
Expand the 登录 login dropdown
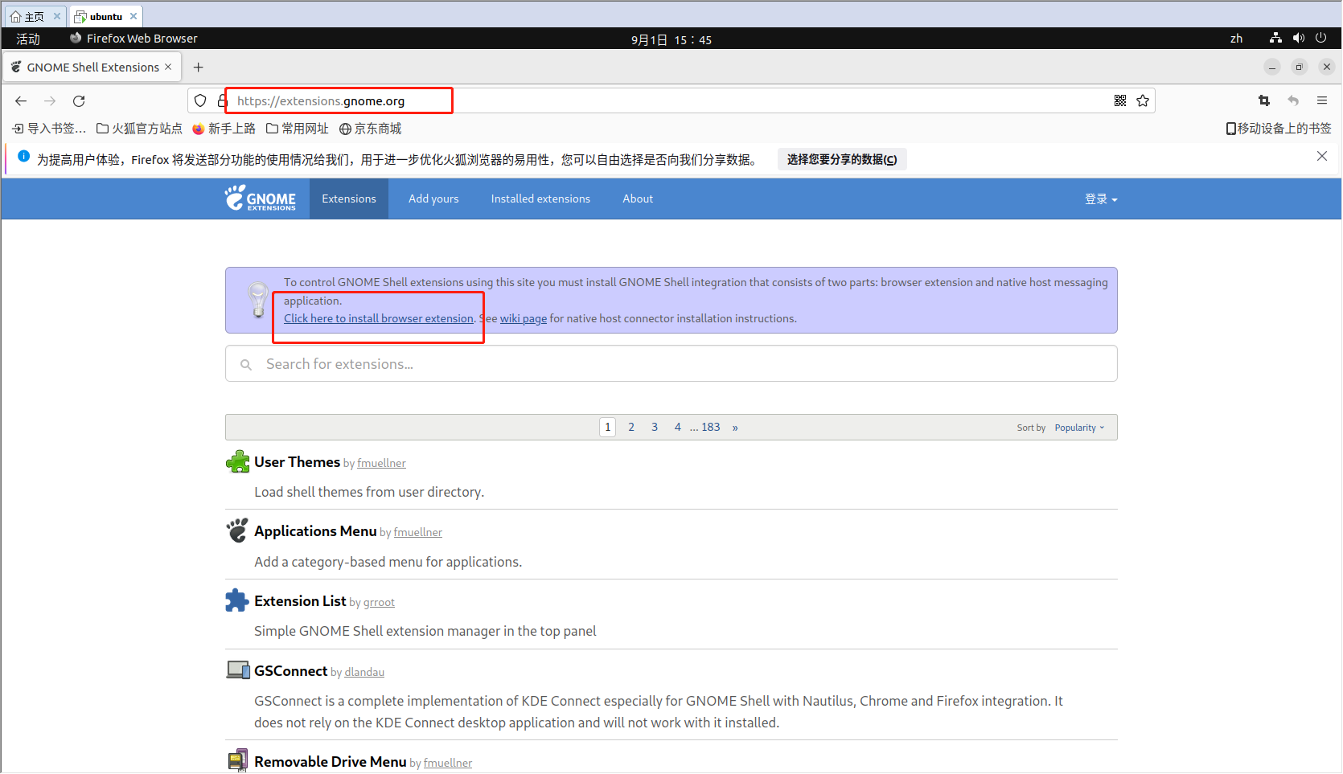[1101, 199]
